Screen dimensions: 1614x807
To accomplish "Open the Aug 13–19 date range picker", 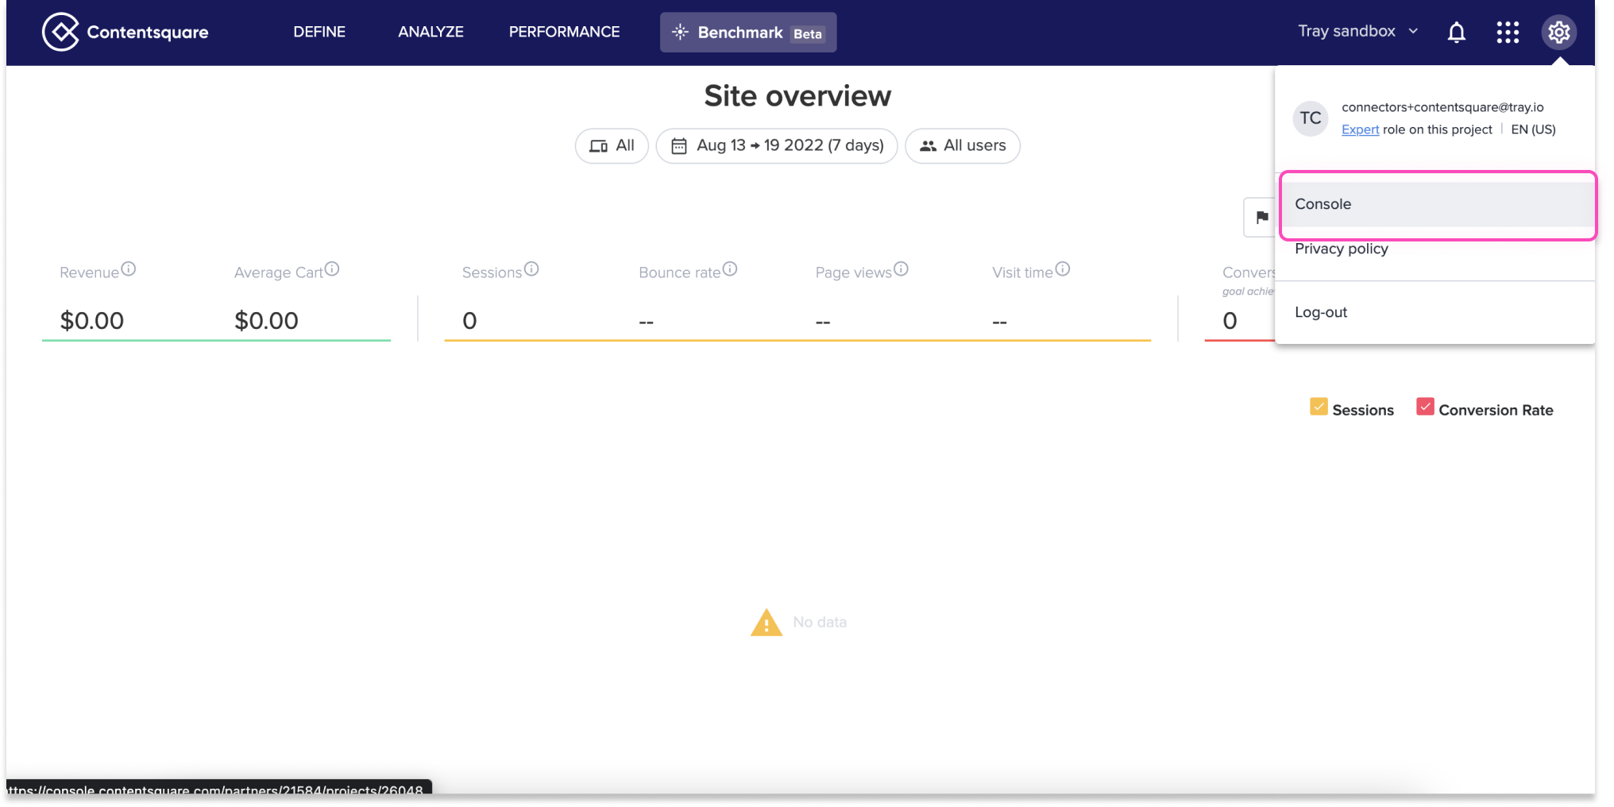I will (x=777, y=146).
